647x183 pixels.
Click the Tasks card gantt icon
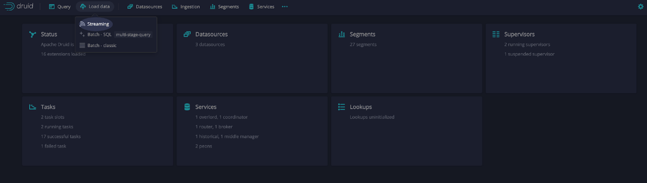(33, 107)
